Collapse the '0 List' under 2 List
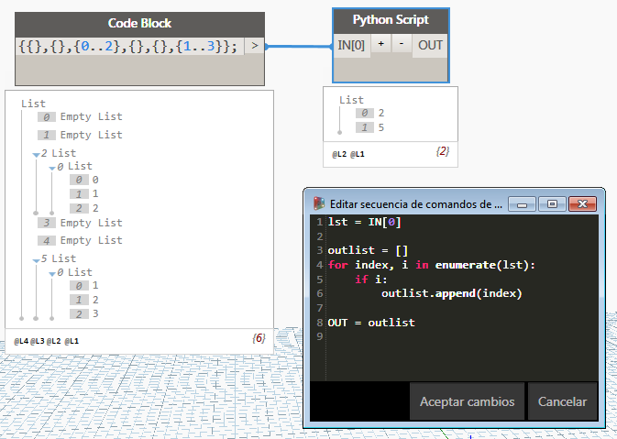Image resolution: width=617 pixels, height=439 pixels. (x=52, y=168)
